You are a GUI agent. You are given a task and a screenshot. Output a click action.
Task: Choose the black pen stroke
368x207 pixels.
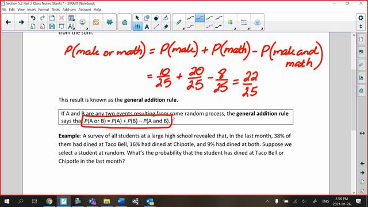190,18
